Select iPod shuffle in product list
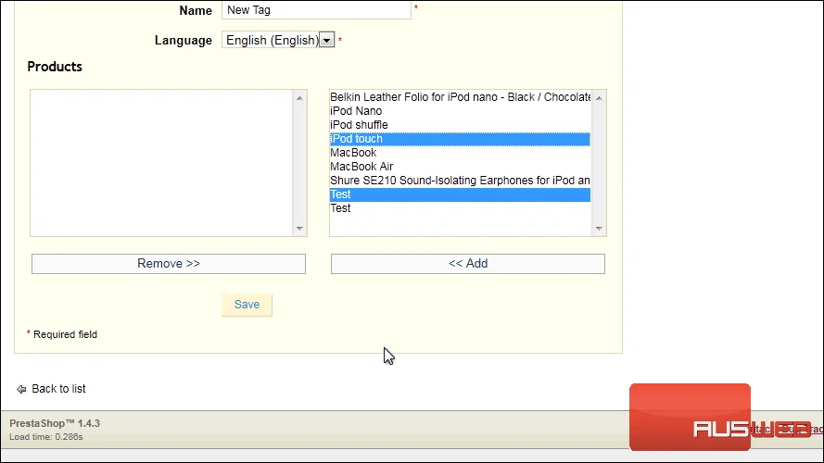 (460, 125)
